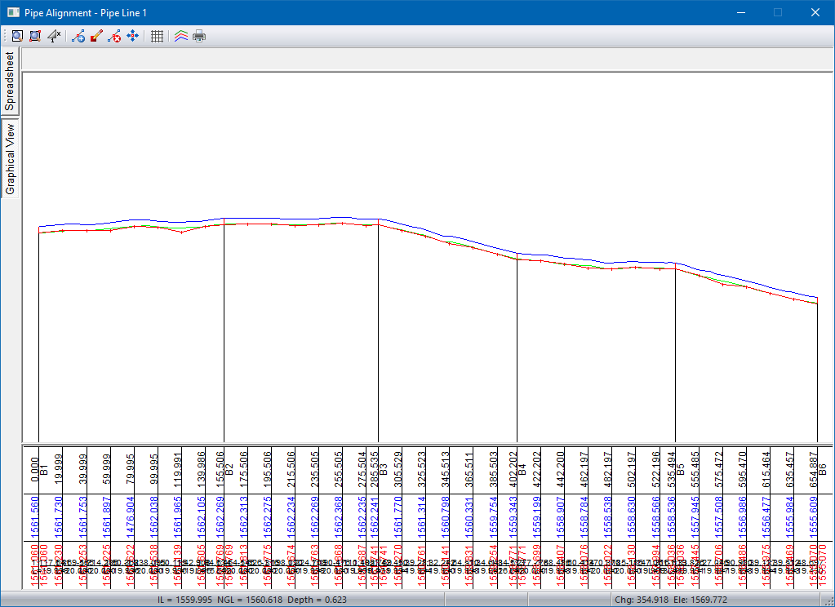Print the pipe alignment profile
Screen dimensions: 835x607
click(x=199, y=36)
